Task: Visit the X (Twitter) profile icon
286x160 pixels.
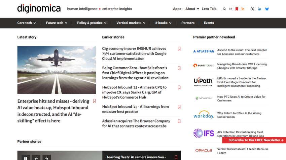Action: (x=252, y=9)
